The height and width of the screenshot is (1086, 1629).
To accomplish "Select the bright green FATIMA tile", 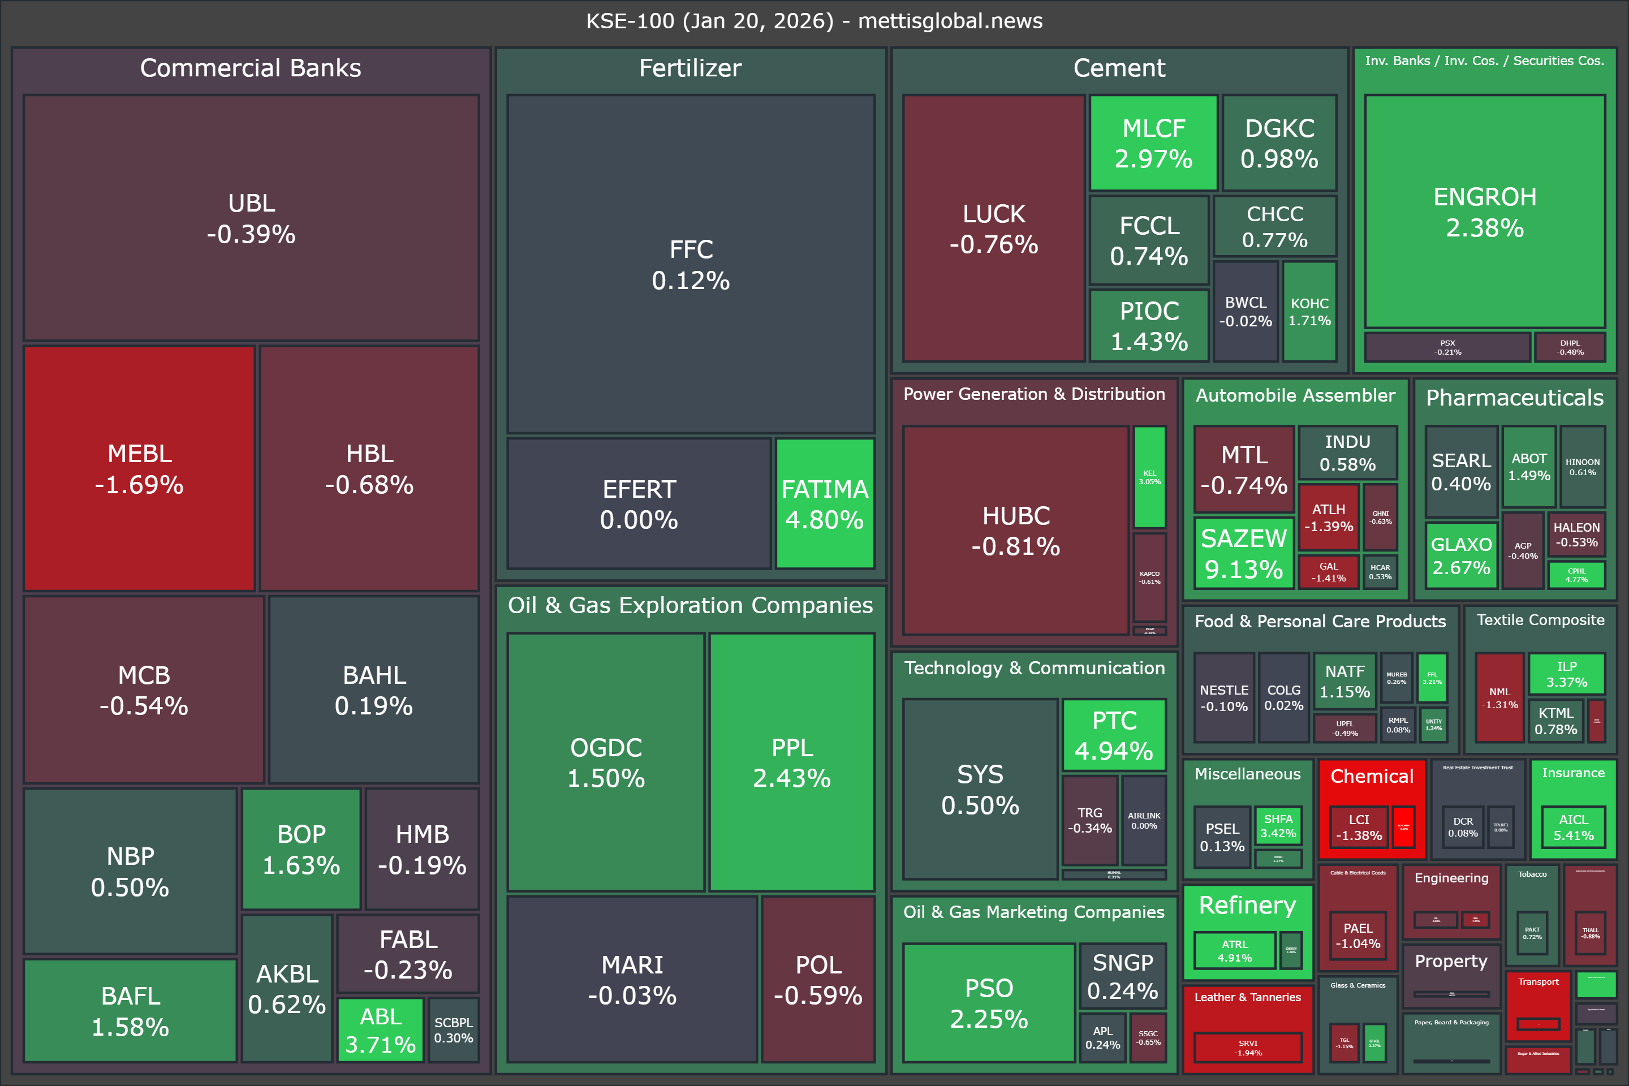I will tap(824, 504).
